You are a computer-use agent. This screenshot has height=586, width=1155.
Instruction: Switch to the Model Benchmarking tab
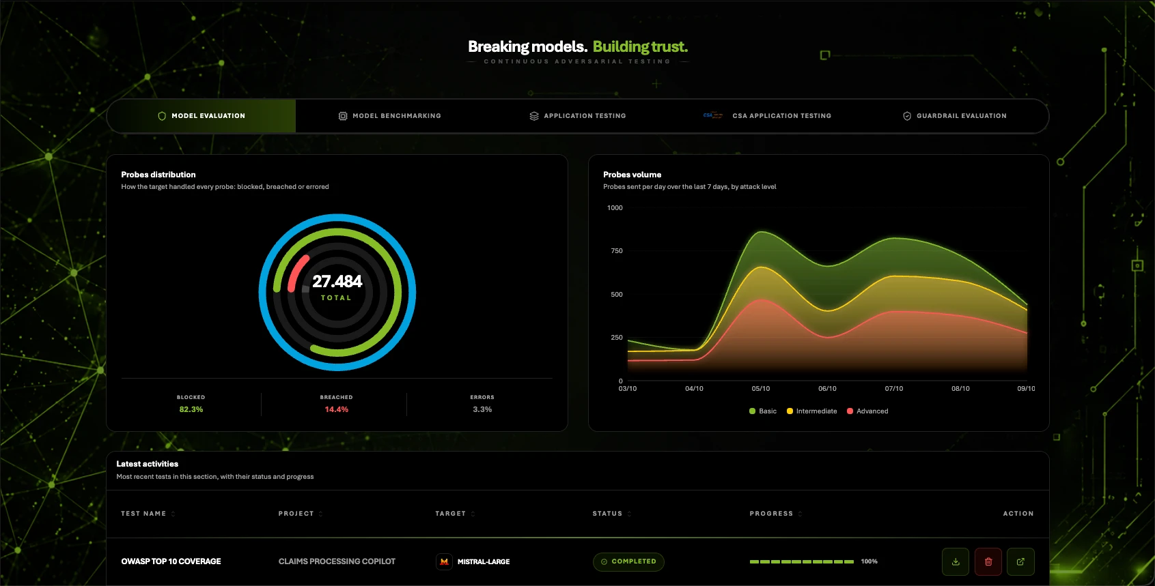390,116
